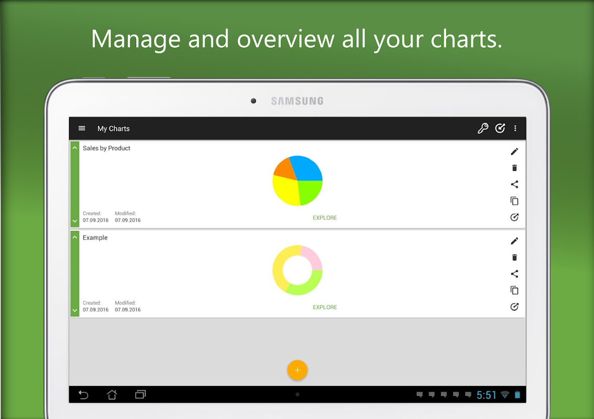Share the Sales by Product chart
The height and width of the screenshot is (419, 594).
click(514, 184)
